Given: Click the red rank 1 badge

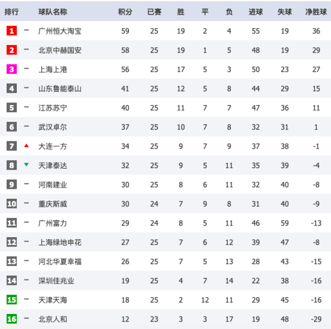Looking at the screenshot, I should pos(11,31).
